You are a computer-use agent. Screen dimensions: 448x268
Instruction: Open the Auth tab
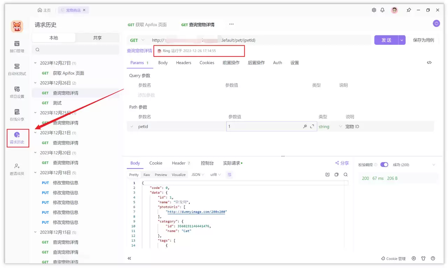[278, 63]
